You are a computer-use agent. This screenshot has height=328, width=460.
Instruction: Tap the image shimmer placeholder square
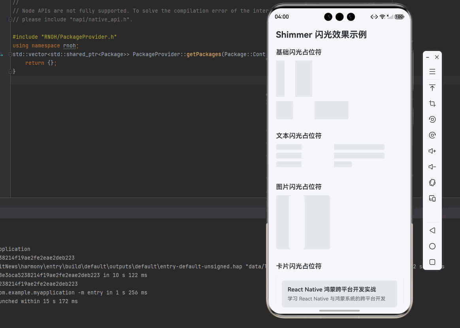click(303, 222)
